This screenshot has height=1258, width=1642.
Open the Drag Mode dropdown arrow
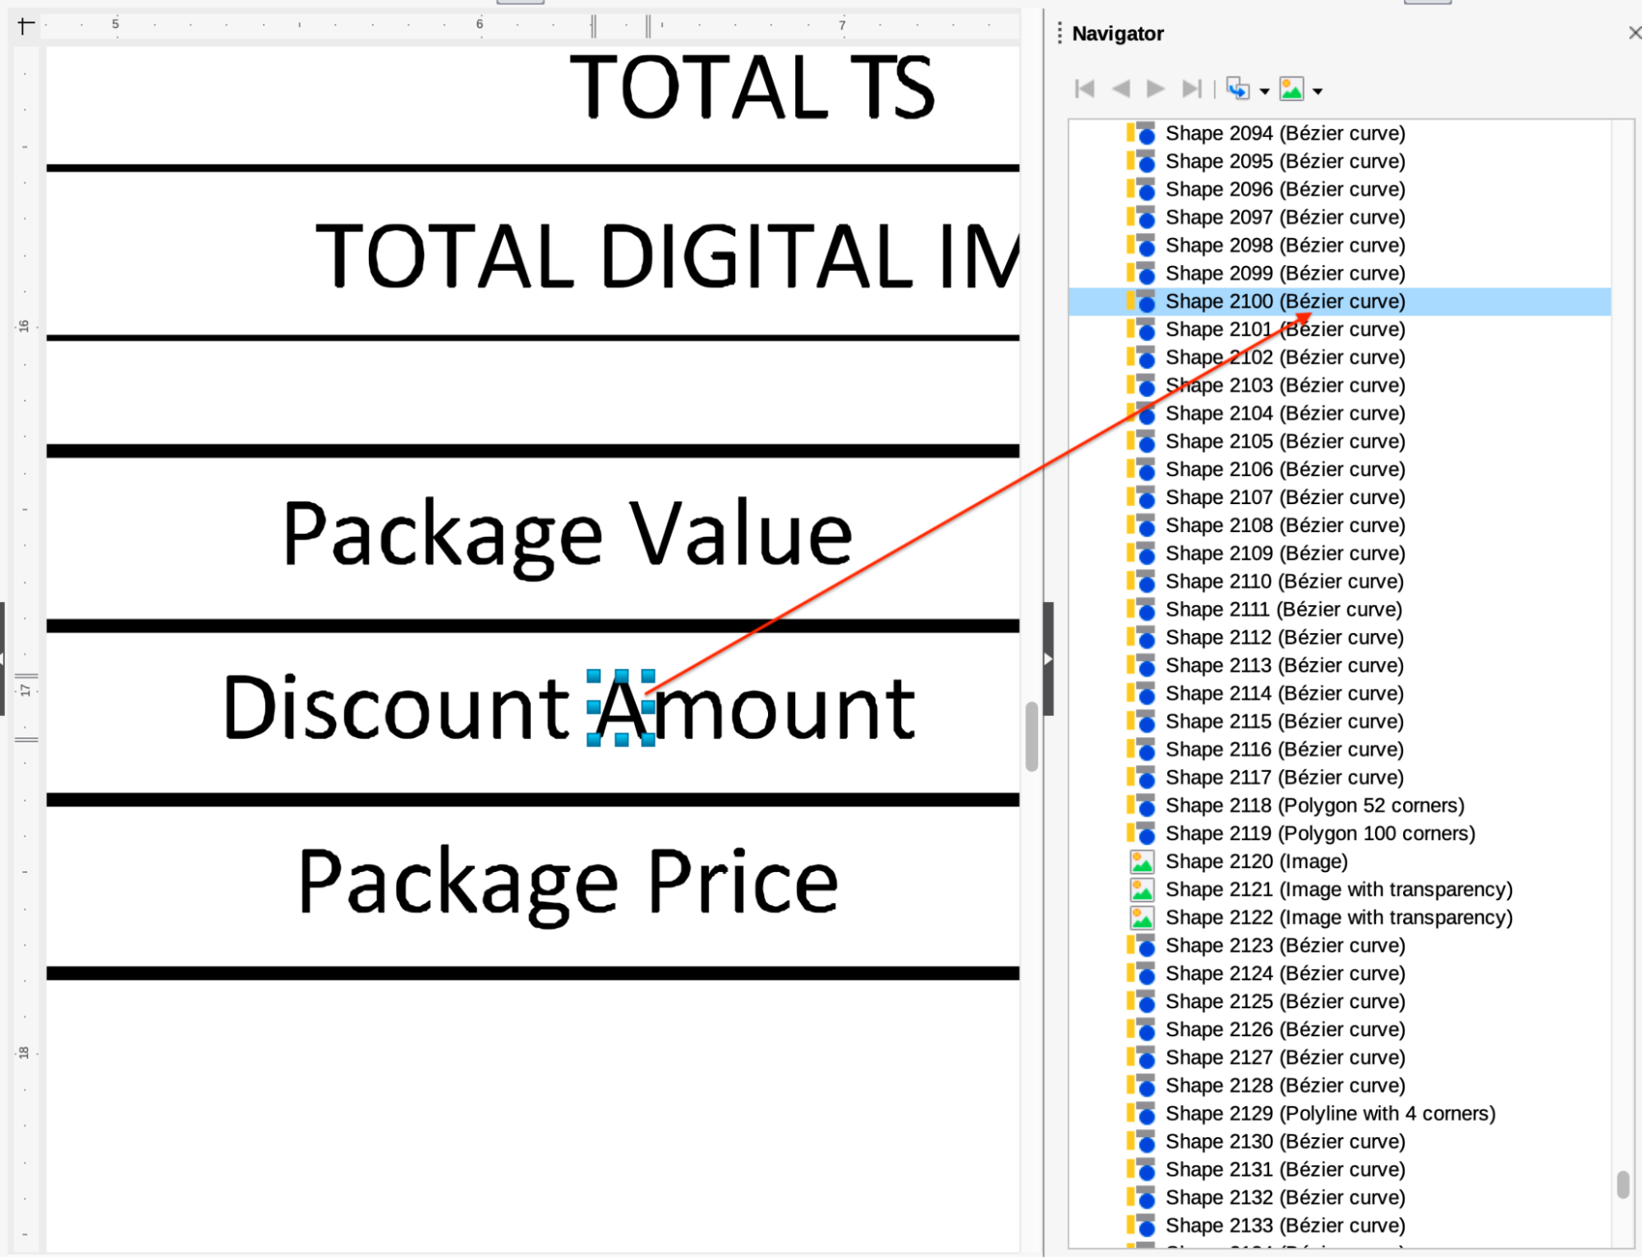click(1264, 91)
